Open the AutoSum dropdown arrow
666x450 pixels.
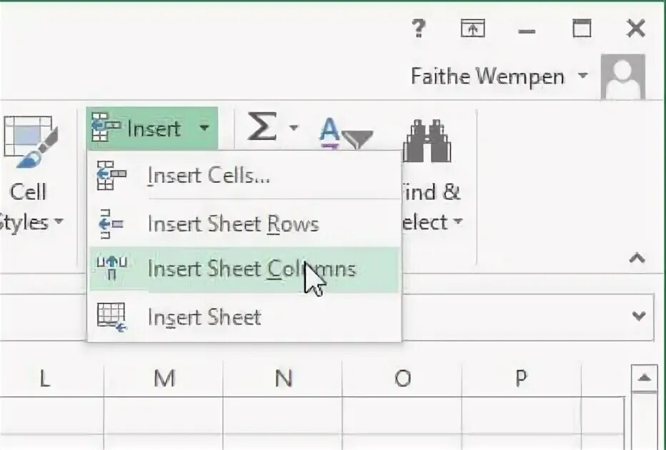coord(294,129)
